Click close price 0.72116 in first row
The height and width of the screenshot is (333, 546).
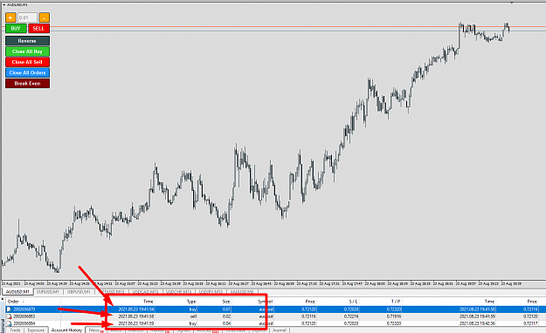click(x=530, y=309)
